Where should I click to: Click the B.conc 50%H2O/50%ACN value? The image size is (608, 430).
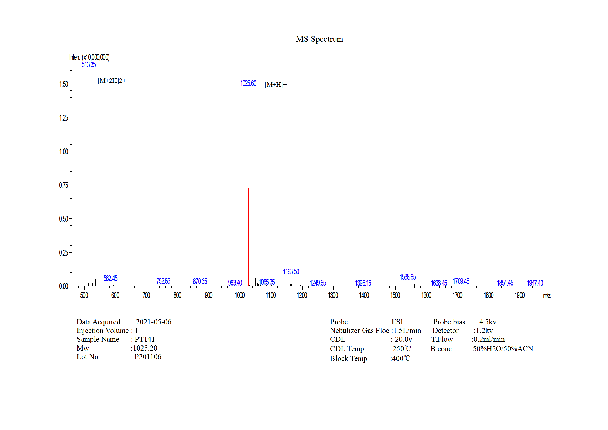502,349
